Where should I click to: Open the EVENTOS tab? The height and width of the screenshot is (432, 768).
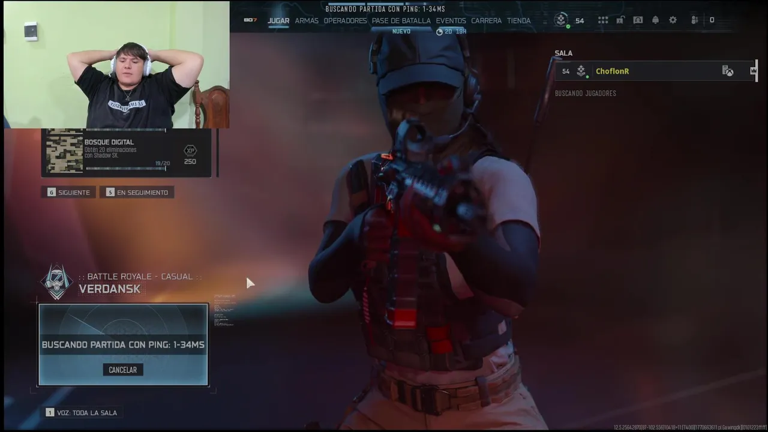pyautogui.click(x=451, y=20)
